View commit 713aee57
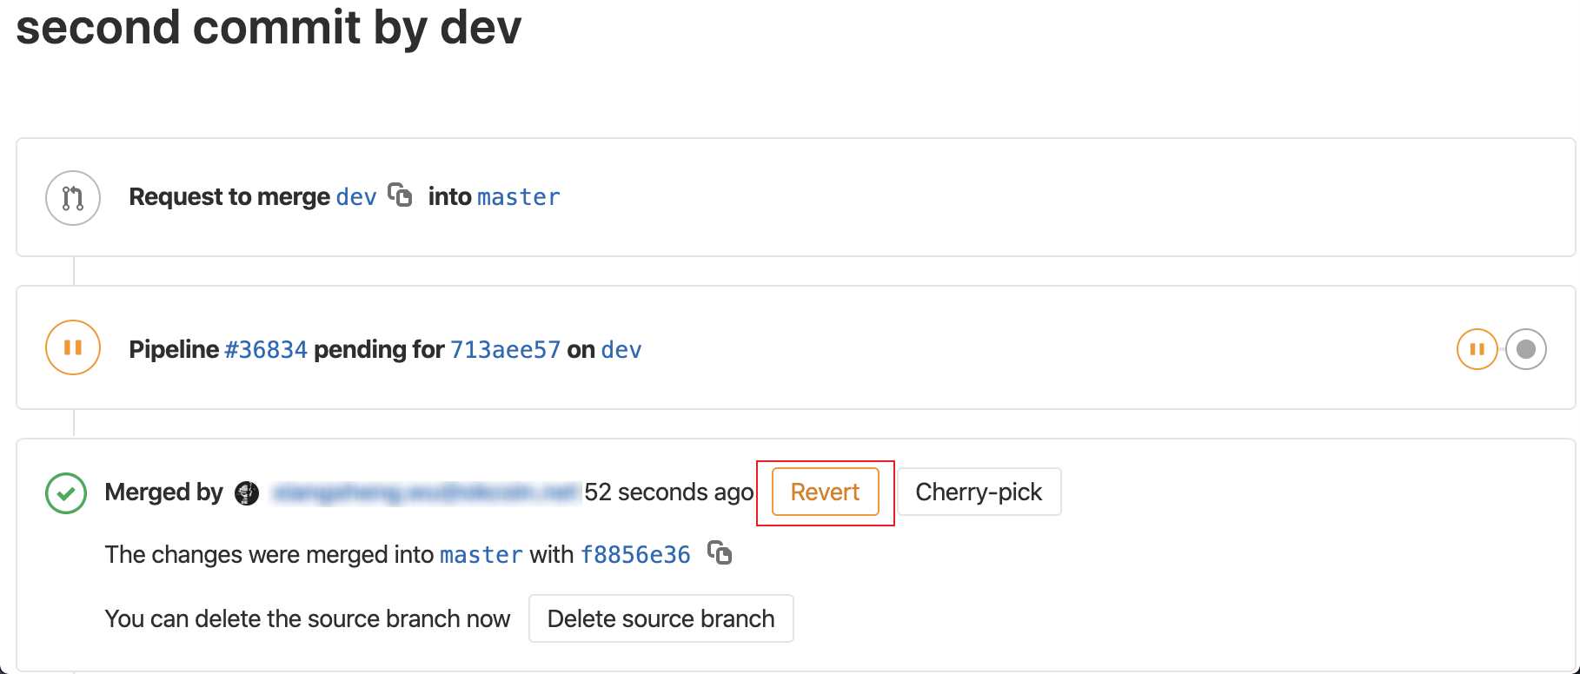 (505, 350)
